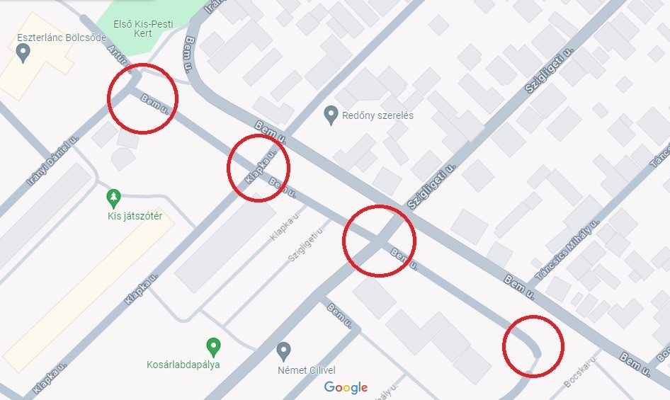
Task: Click inside the red circle at Szigligeti u. crossing
Action: click(379, 241)
